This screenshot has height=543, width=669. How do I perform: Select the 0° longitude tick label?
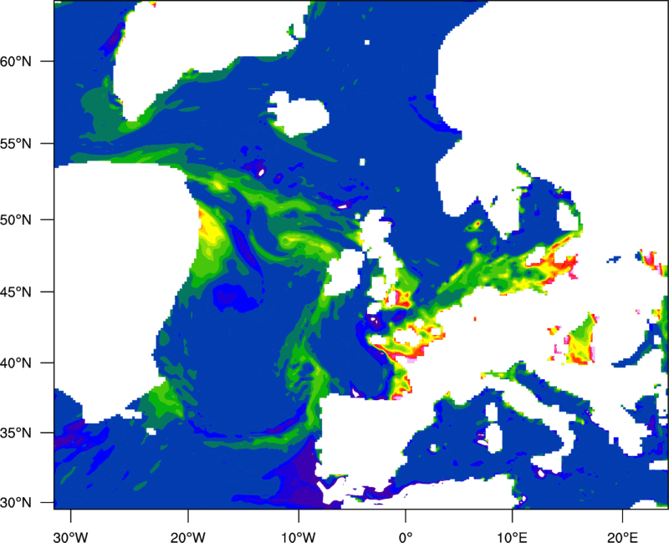tap(406, 527)
